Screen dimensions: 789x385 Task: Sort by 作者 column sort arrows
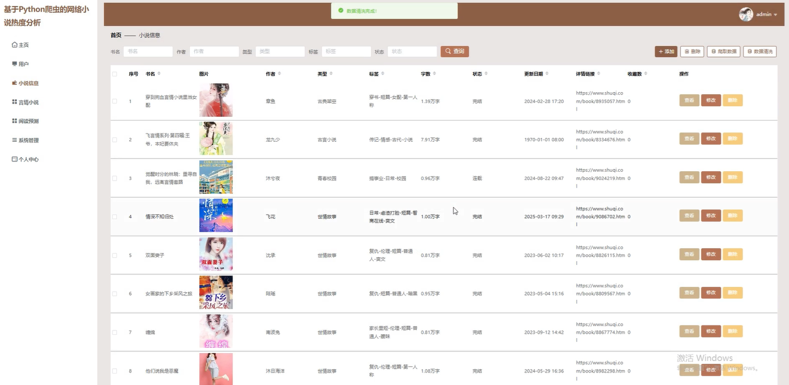click(279, 74)
